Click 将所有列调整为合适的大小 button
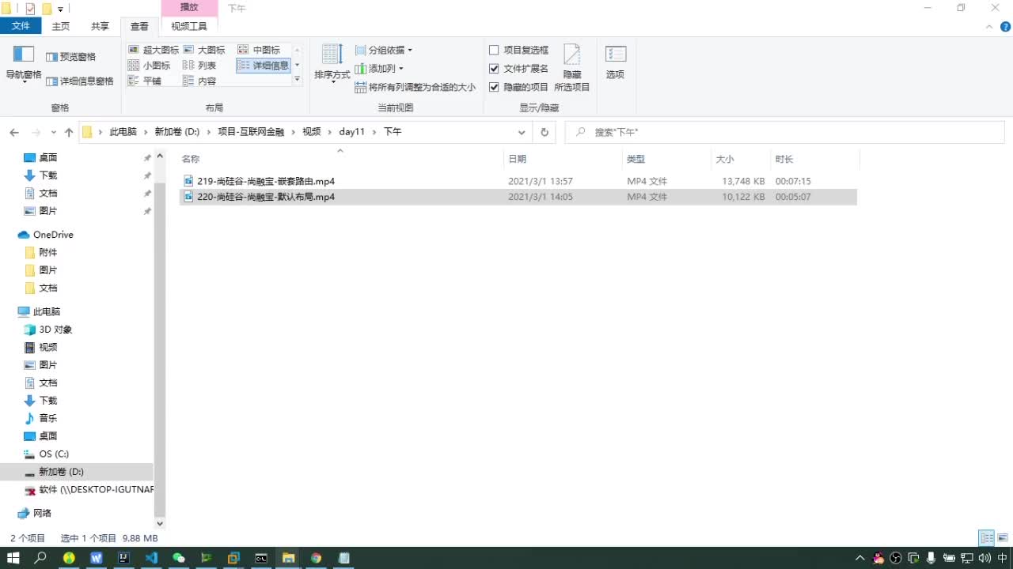 (x=415, y=87)
